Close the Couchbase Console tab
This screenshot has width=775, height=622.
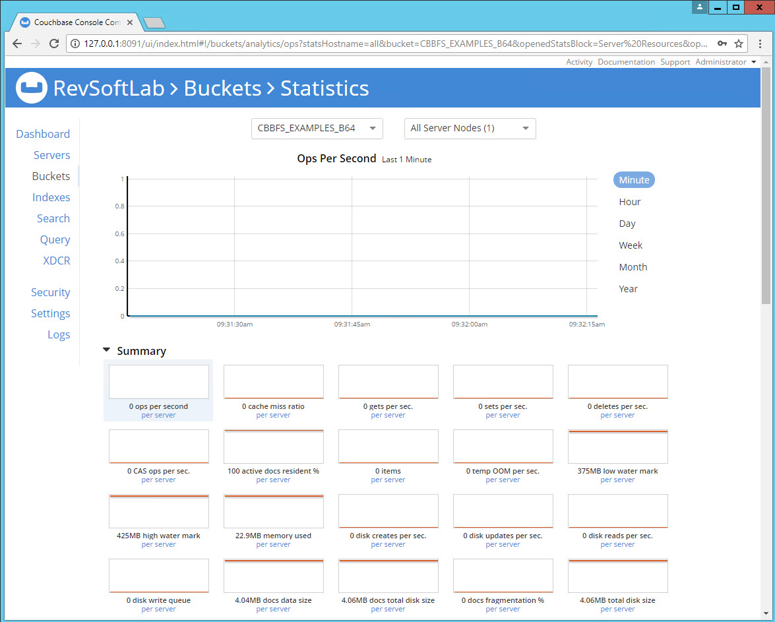pyautogui.click(x=130, y=22)
